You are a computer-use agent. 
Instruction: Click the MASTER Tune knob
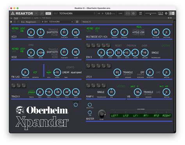coord(90,112)
